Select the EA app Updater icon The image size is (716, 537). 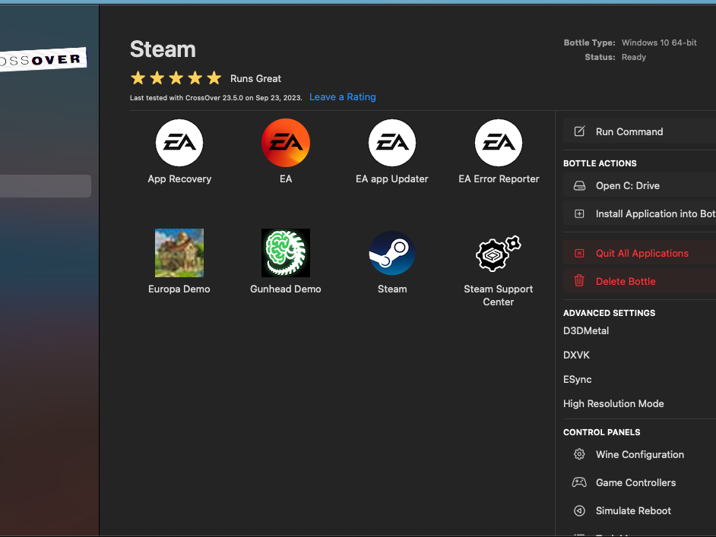(392, 143)
